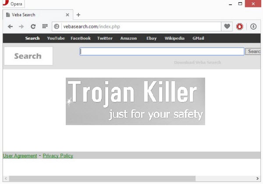The height and width of the screenshot is (184, 263).
Task: Click the GMail navigation link
Action: pyautogui.click(x=198, y=38)
